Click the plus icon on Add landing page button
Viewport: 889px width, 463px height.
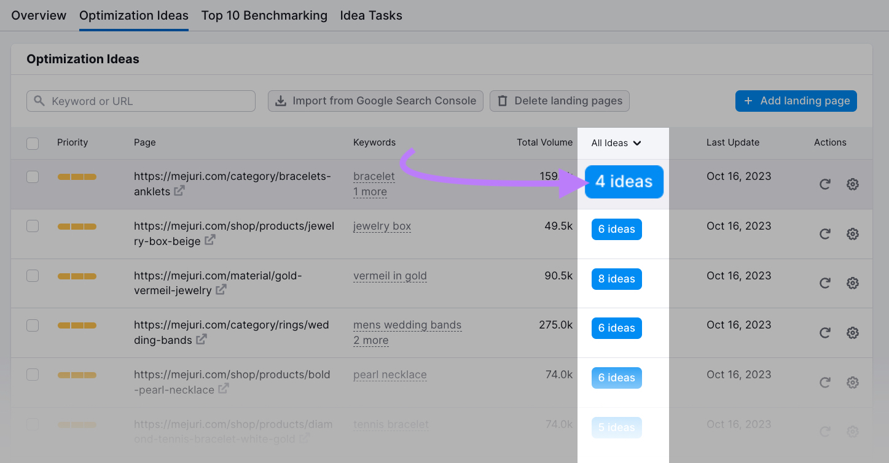[x=750, y=101]
